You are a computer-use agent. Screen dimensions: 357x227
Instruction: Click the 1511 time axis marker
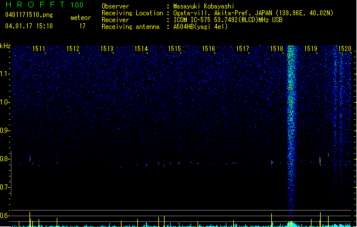(39, 49)
